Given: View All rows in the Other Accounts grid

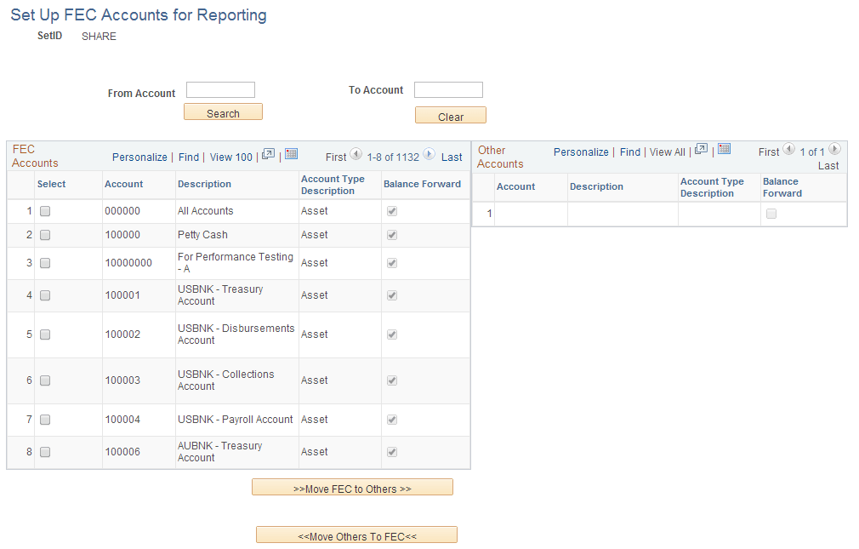Looking at the screenshot, I should click(x=667, y=152).
